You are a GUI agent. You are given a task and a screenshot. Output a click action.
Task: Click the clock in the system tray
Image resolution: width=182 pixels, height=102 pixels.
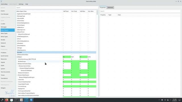tap(174, 100)
